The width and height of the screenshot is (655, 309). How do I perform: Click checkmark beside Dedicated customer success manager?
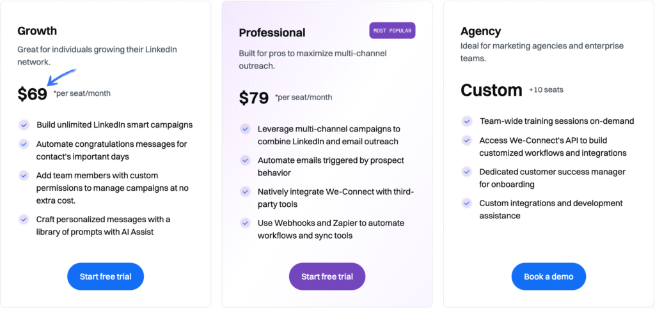tap(467, 172)
